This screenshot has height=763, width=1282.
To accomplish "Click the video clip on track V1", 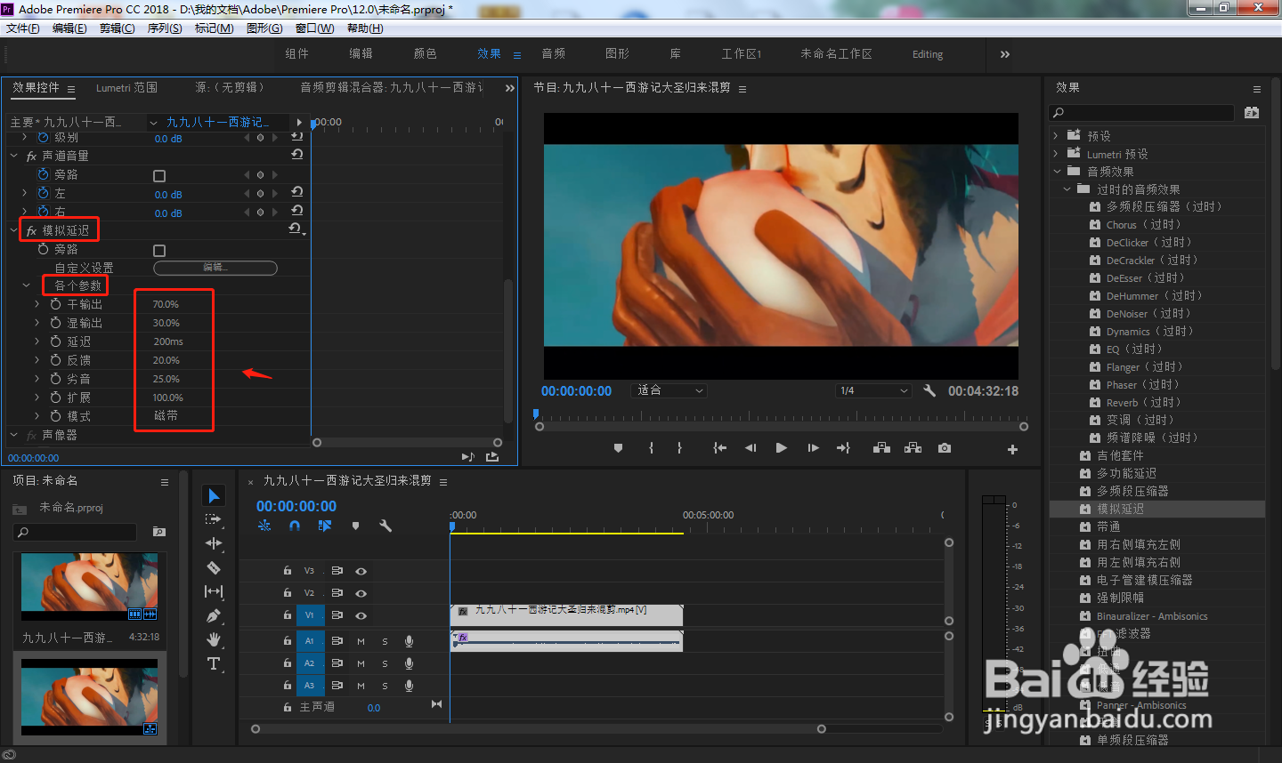I will coord(566,614).
